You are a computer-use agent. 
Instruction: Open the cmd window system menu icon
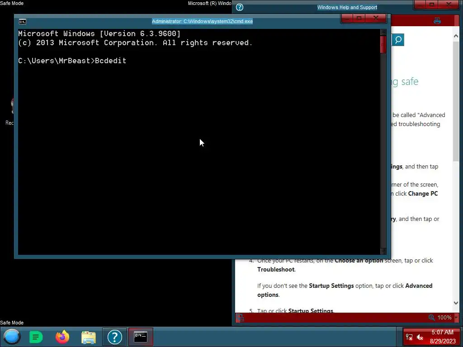point(23,22)
